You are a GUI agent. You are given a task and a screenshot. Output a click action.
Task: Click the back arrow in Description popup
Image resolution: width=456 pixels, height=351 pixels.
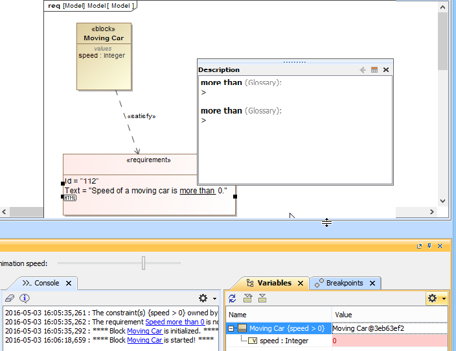tap(363, 70)
